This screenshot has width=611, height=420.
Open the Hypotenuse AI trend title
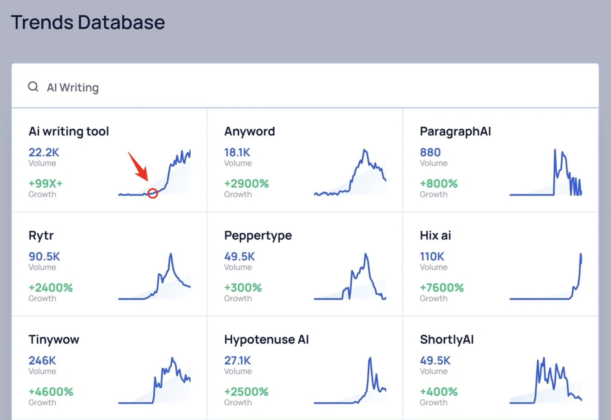266,340
